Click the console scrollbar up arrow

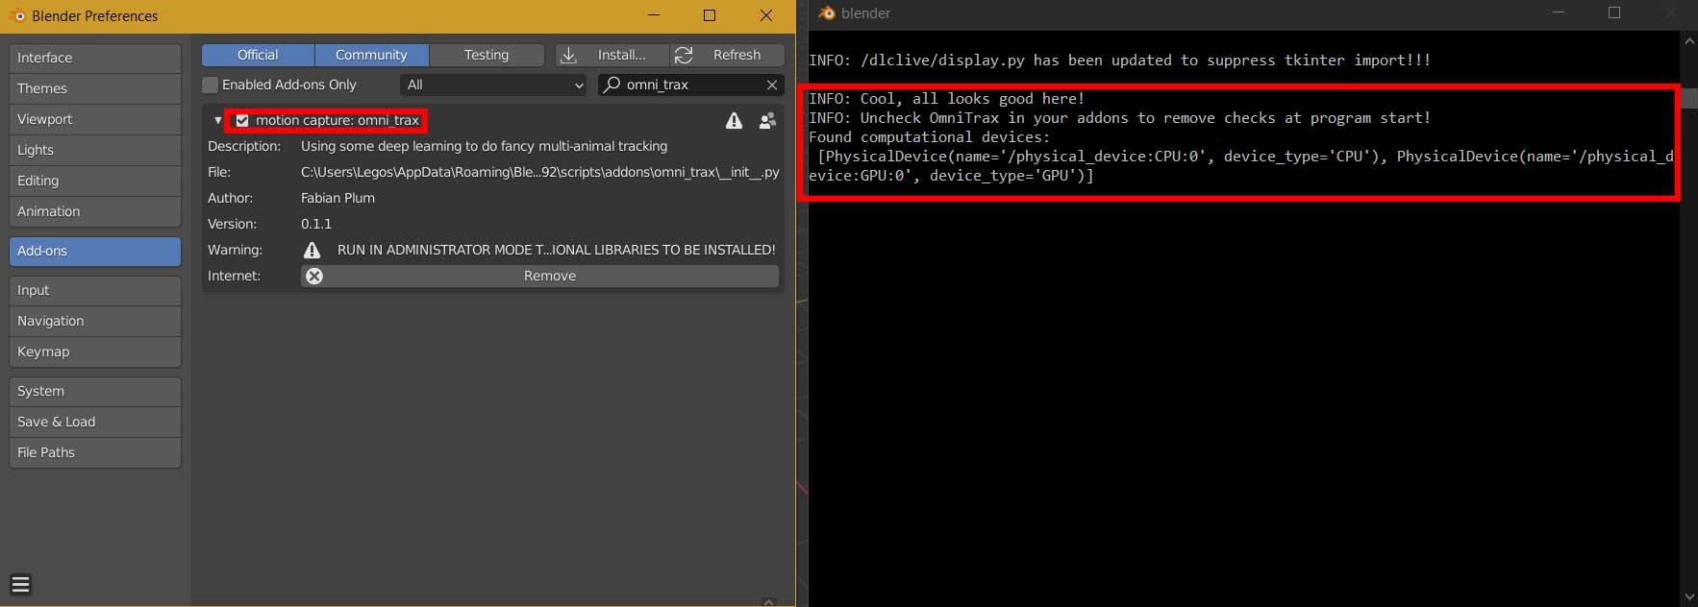(x=1689, y=40)
